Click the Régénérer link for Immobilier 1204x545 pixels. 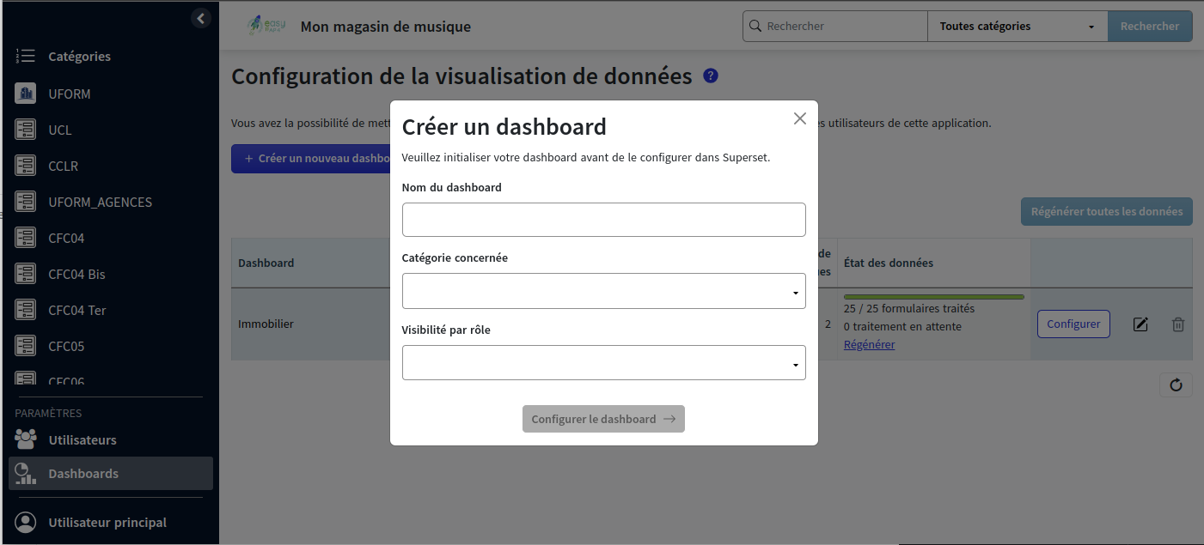click(869, 344)
